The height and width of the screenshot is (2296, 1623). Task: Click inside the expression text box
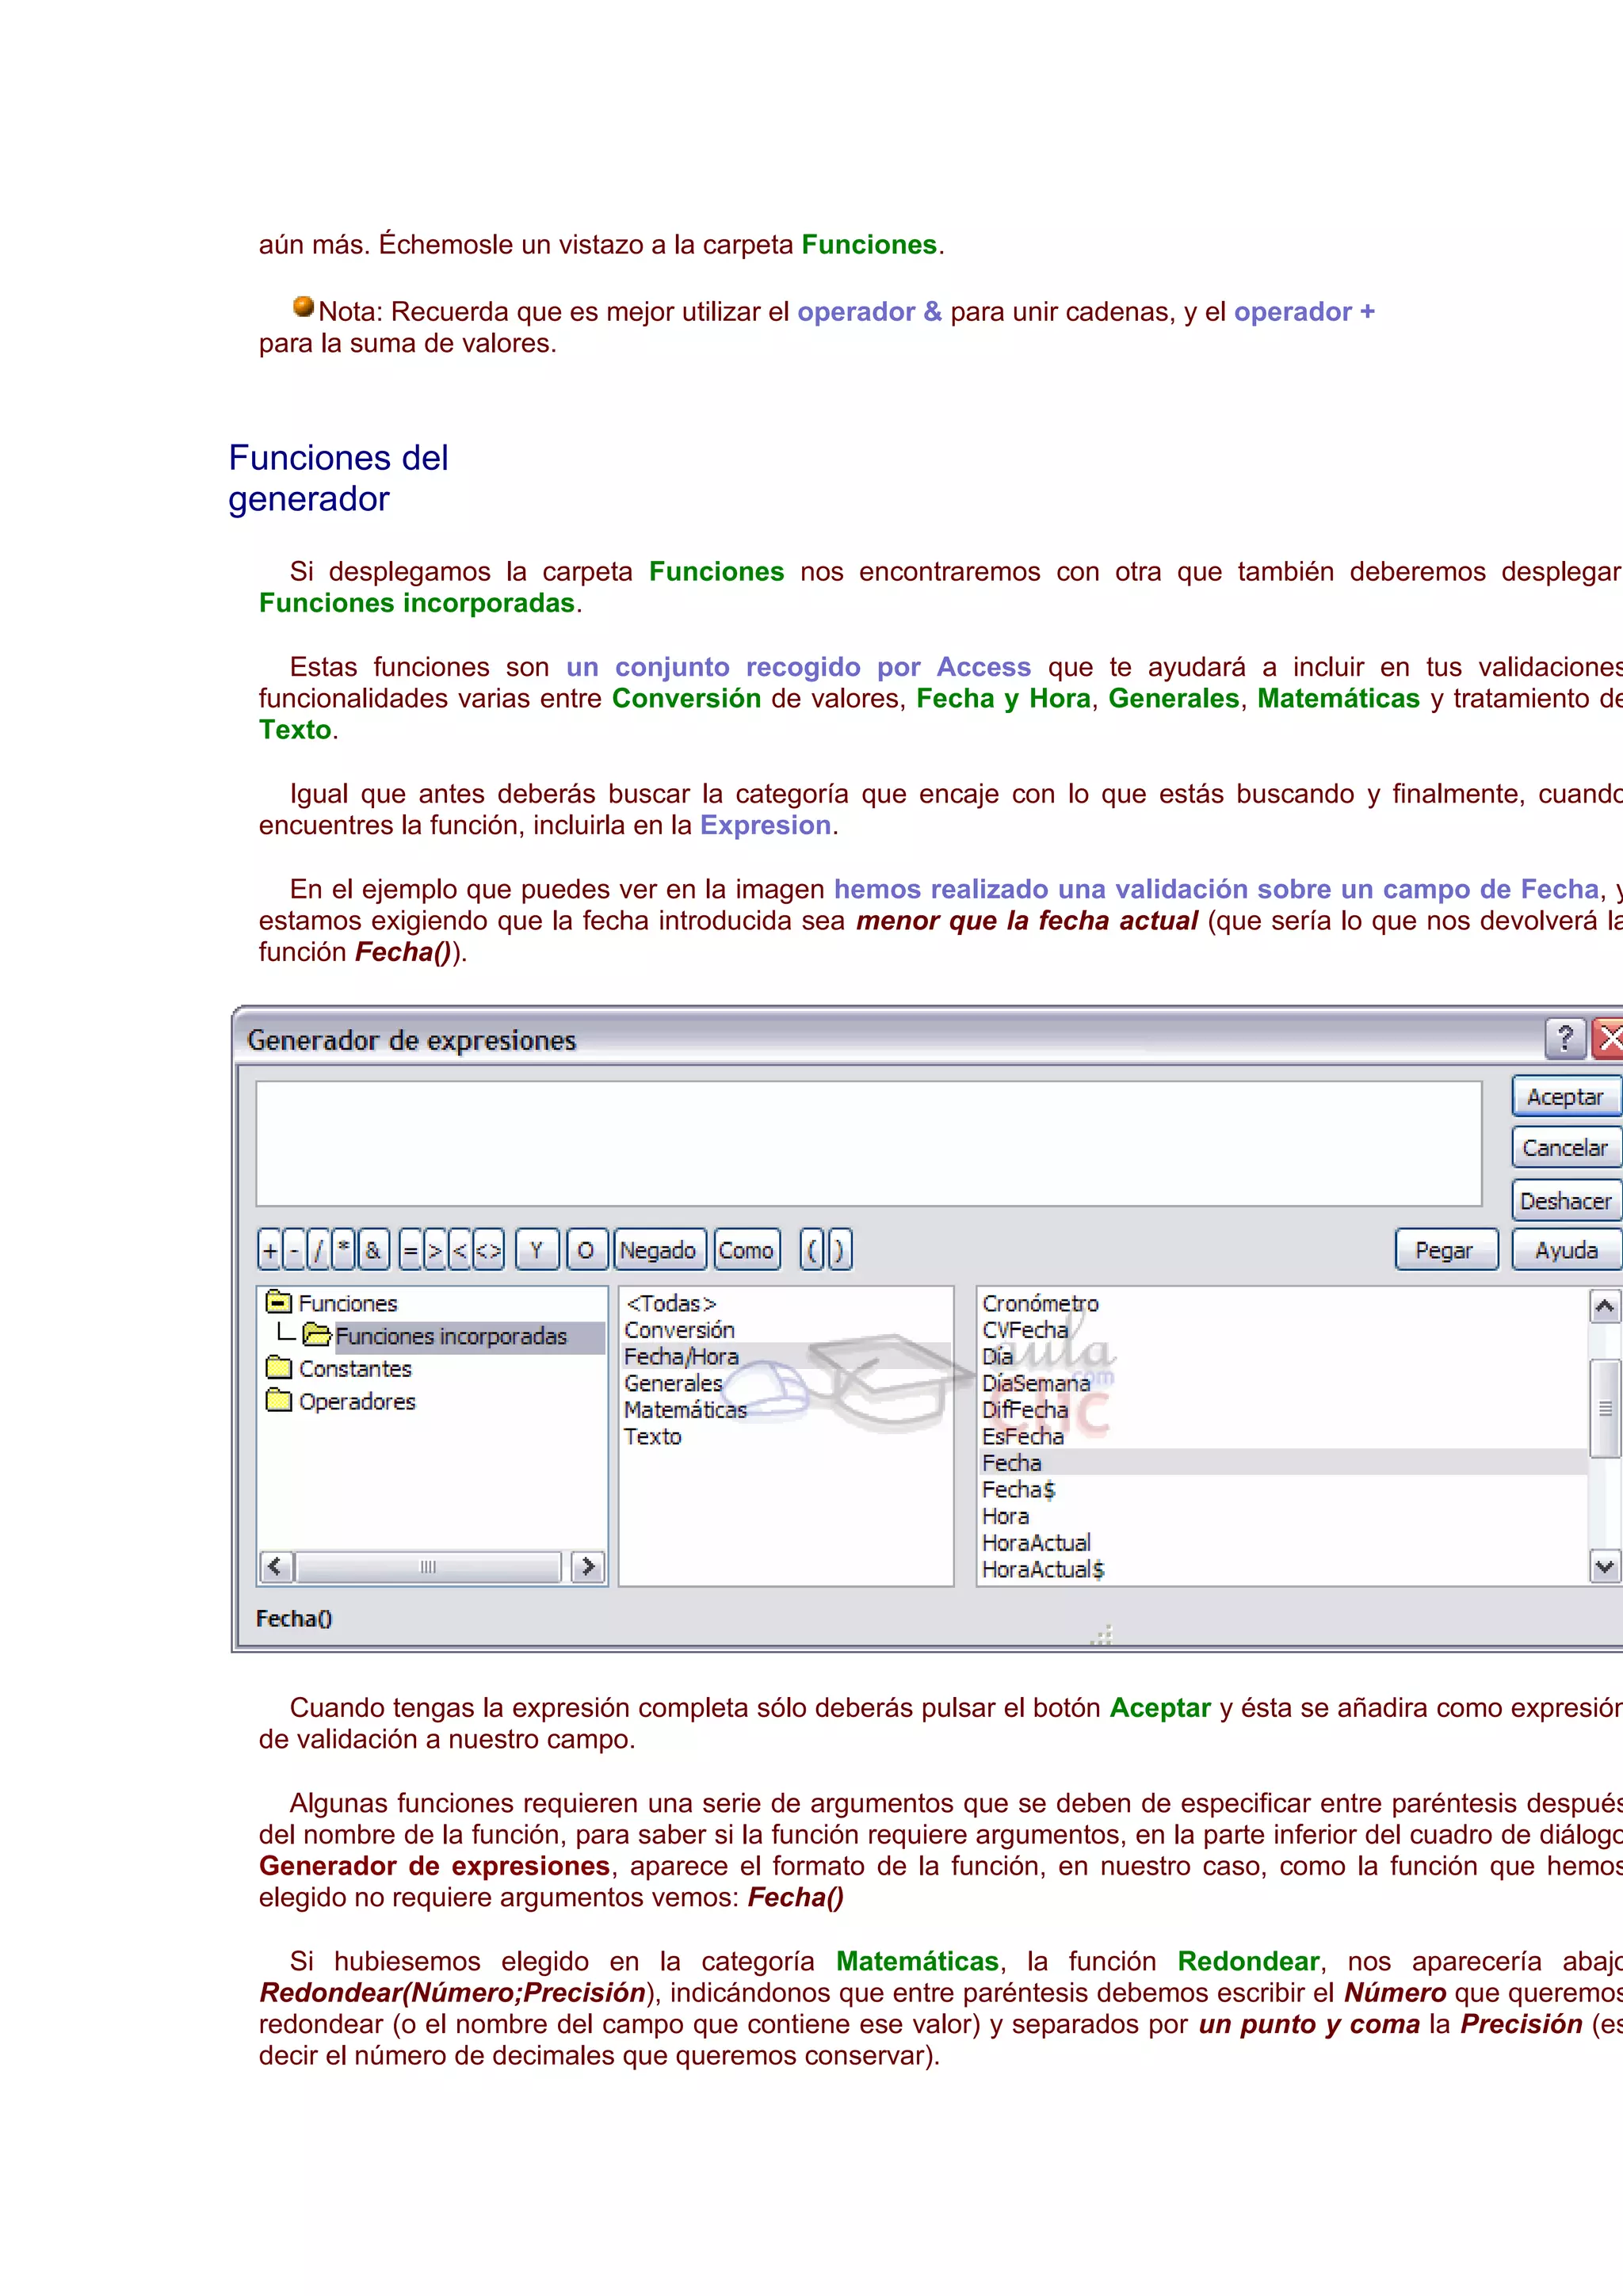[x=868, y=1143]
